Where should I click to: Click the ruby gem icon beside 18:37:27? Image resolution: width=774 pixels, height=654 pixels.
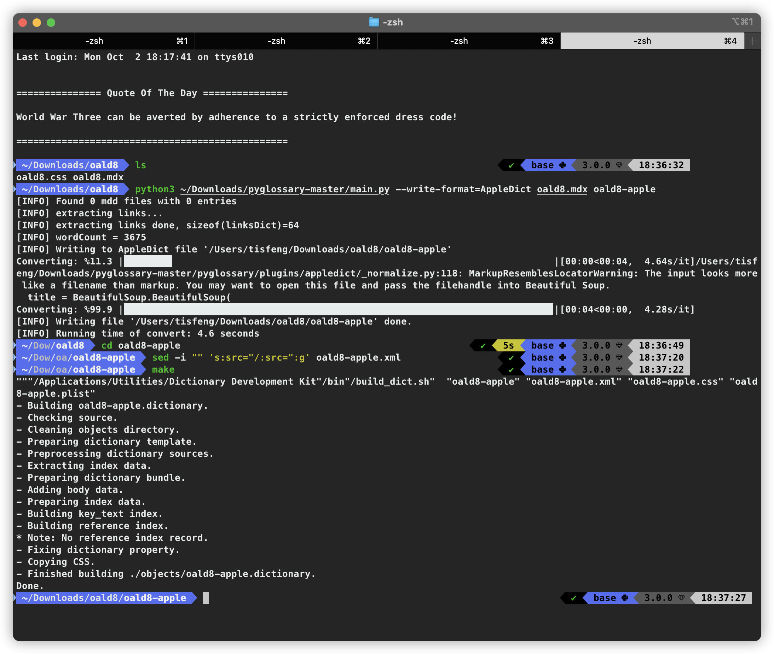(x=681, y=598)
